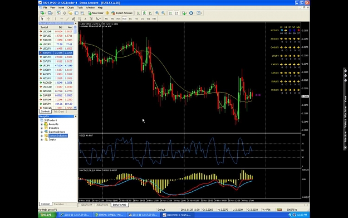
Task: Expand the Scripts node in Navigator
Action: click(x=42, y=140)
